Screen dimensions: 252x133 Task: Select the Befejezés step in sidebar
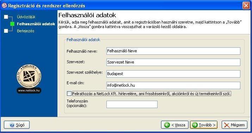click(x=26, y=31)
